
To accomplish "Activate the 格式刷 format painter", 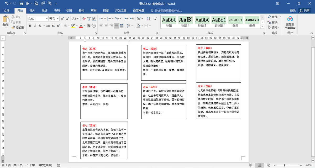I will [18, 27].
